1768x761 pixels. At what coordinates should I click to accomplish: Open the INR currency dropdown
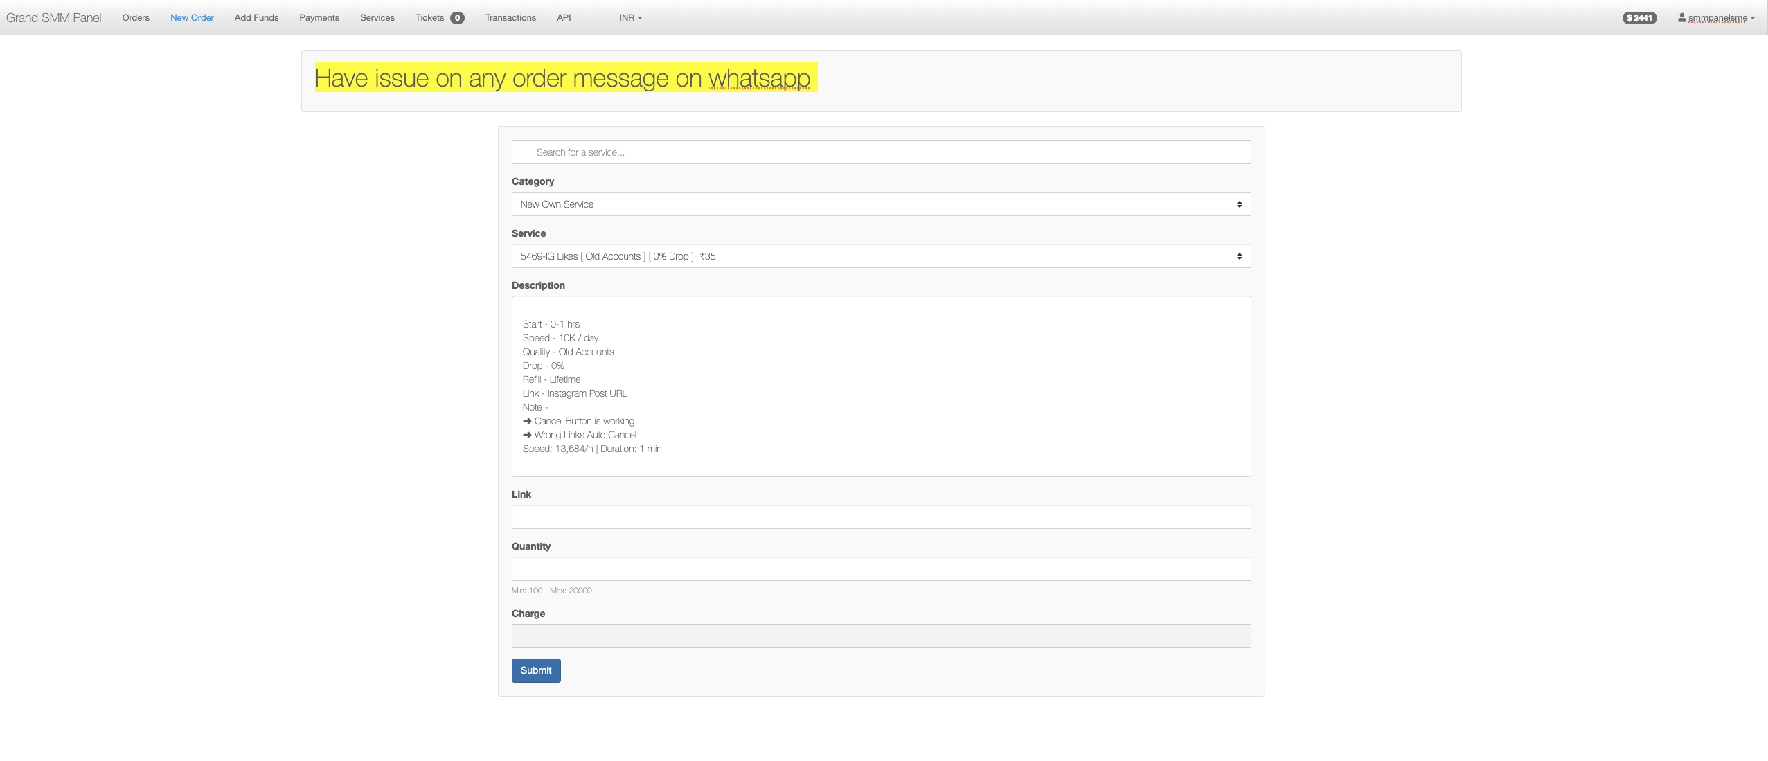coord(630,18)
